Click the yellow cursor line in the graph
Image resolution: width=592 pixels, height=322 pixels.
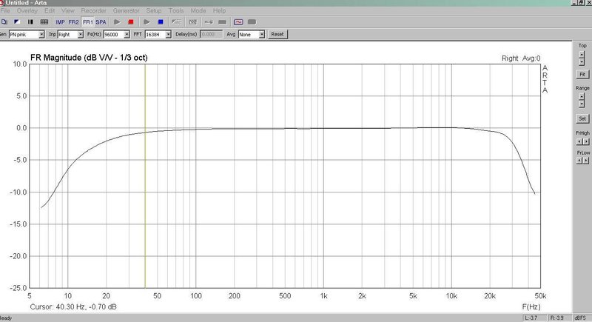[x=145, y=176]
